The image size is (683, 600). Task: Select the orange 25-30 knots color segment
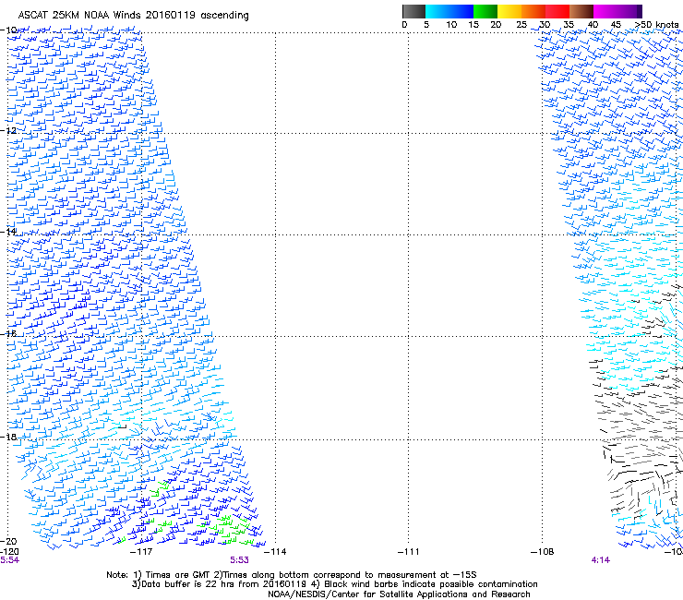(x=533, y=11)
